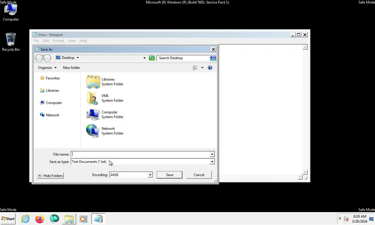Image resolution: width=375 pixels, height=225 pixels.
Task: Launch Firefox from the taskbar
Action: 40,219
